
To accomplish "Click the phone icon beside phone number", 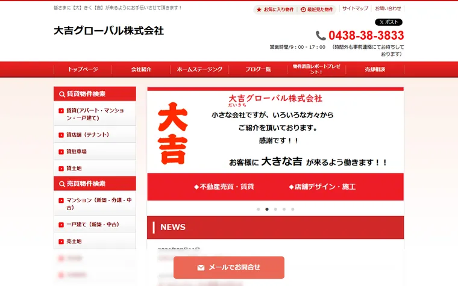I will 321,36.
